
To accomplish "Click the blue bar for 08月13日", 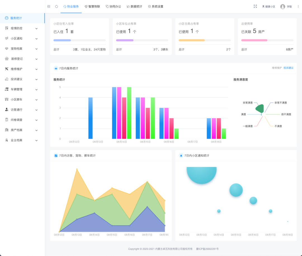I will click(x=91, y=118).
